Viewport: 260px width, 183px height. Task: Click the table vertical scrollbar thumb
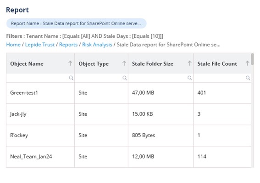click(x=252, y=59)
